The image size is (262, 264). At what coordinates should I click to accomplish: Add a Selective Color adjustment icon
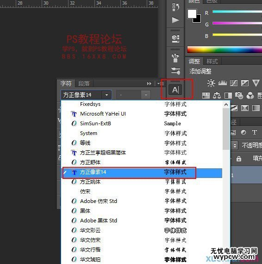coord(245,108)
